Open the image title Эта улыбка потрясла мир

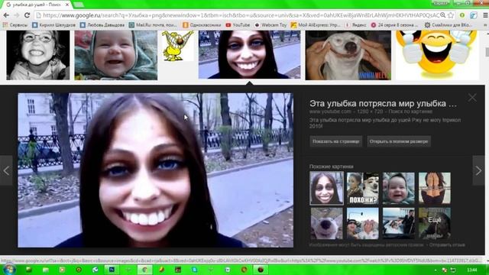click(x=383, y=104)
